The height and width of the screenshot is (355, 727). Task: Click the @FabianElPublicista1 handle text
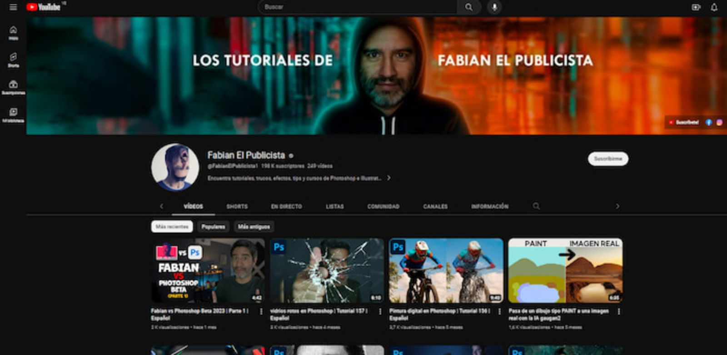point(233,166)
